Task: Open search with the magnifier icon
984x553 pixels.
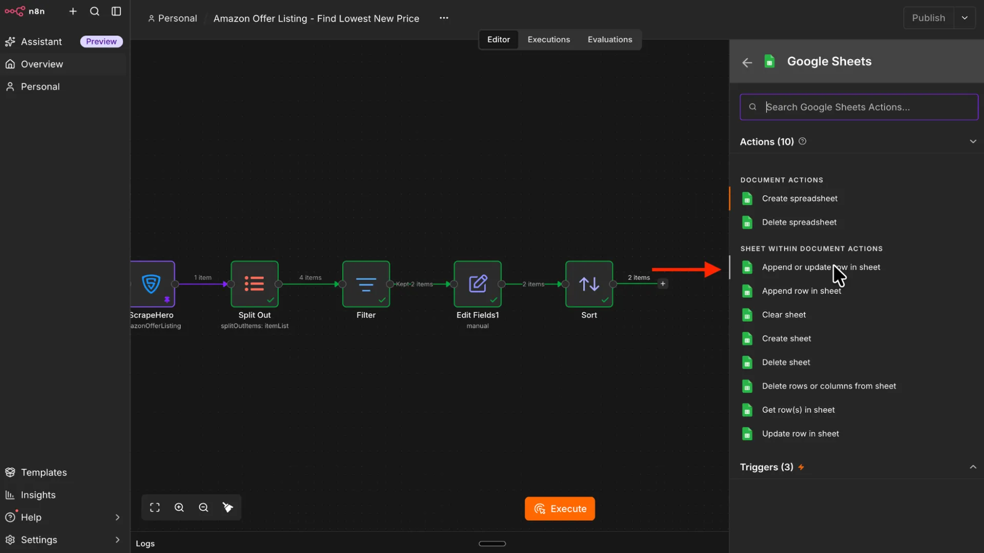Action: point(95,11)
